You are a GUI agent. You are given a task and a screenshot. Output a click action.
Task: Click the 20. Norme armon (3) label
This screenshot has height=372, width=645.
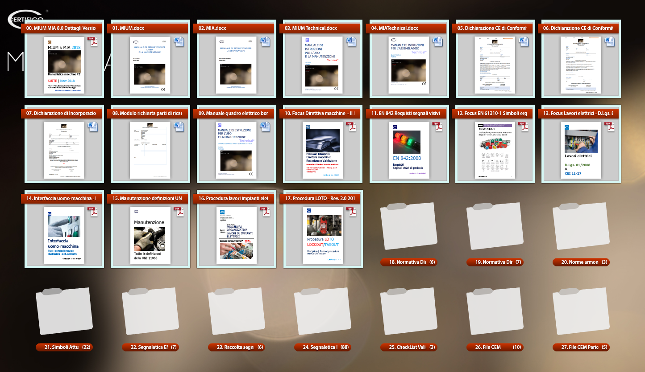click(581, 262)
